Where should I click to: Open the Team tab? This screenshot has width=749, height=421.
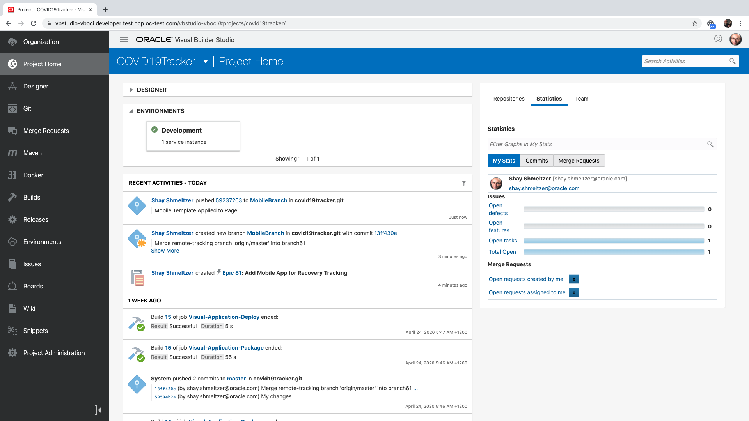pyautogui.click(x=582, y=99)
